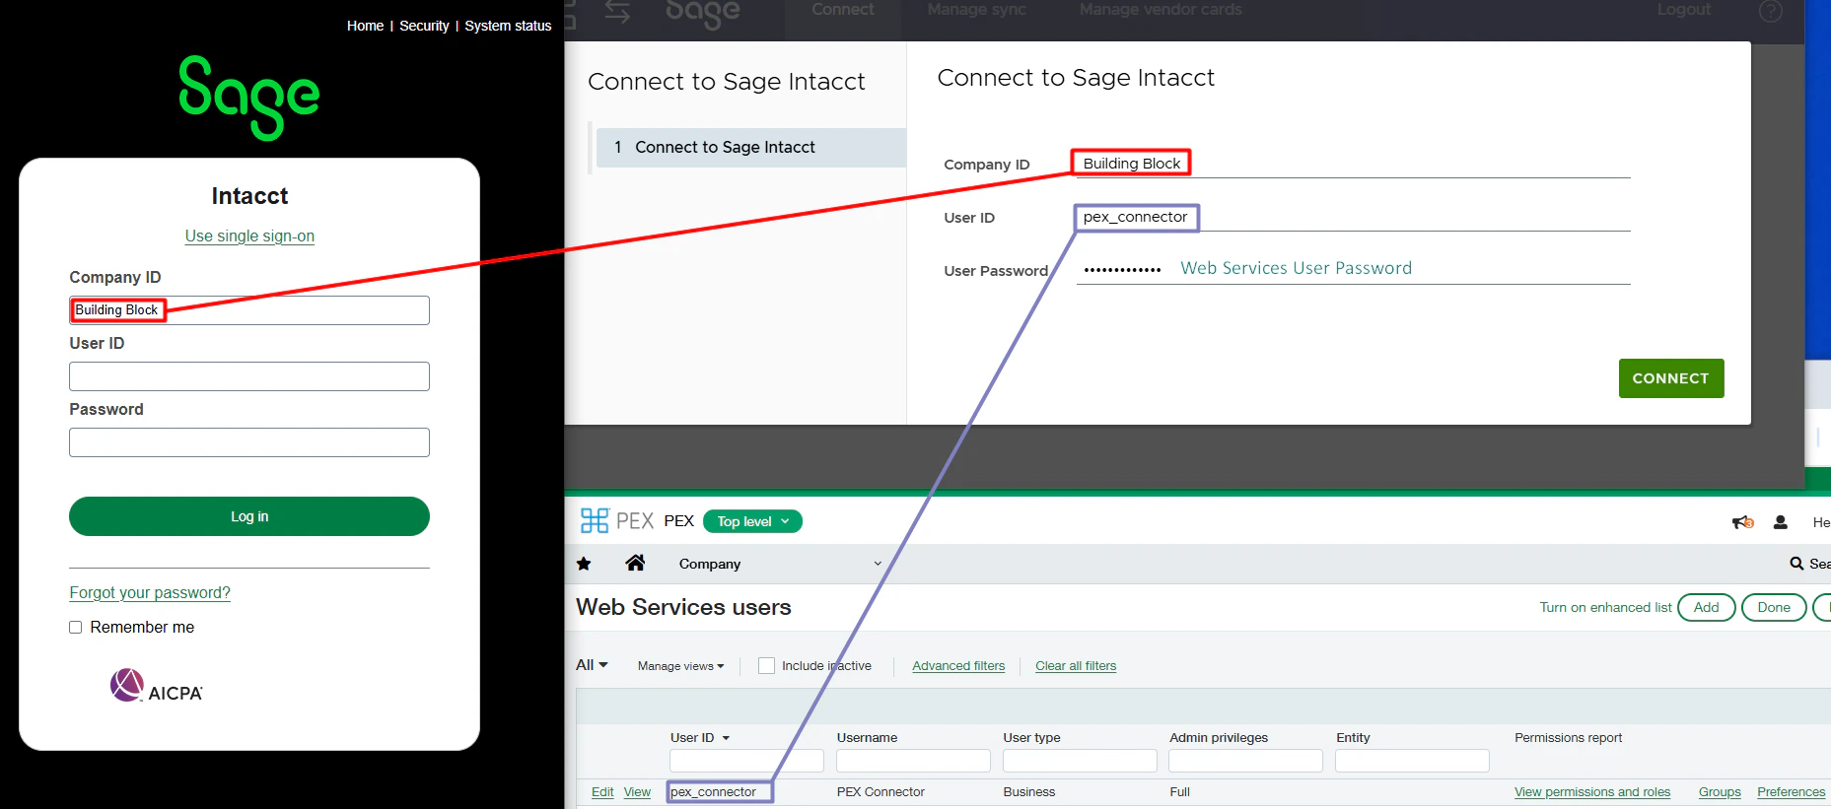Click the Groups link
Viewport: 1831px width, 809px height.
coord(1720,792)
